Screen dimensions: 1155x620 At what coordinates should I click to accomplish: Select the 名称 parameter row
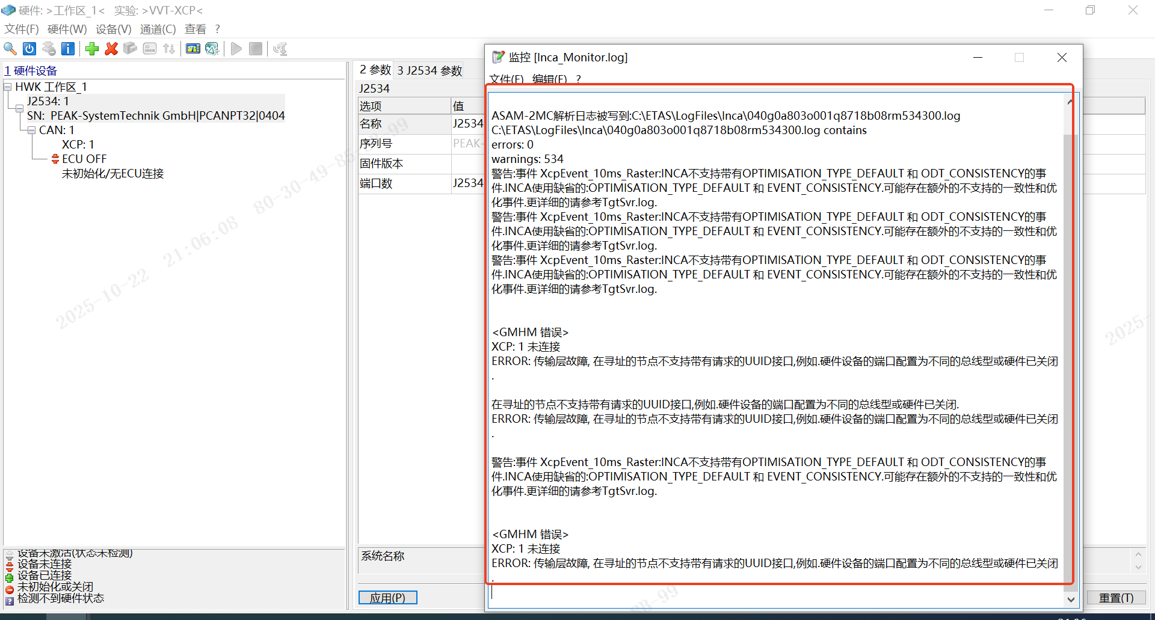point(421,124)
